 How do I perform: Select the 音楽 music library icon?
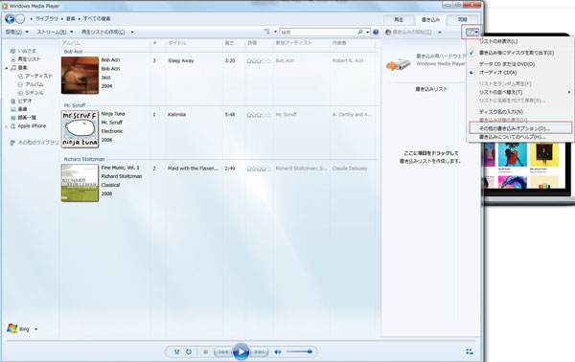click(x=13, y=67)
